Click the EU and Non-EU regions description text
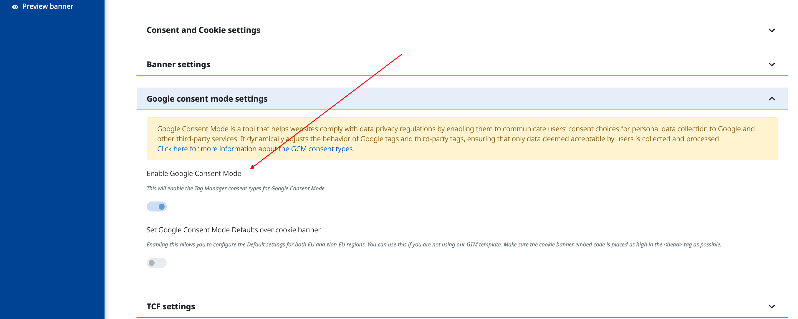Image resolution: width=798 pixels, height=319 pixels. click(434, 244)
